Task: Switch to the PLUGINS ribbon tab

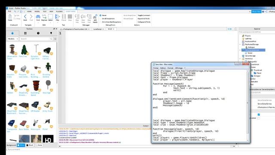Action: coord(59,12)
